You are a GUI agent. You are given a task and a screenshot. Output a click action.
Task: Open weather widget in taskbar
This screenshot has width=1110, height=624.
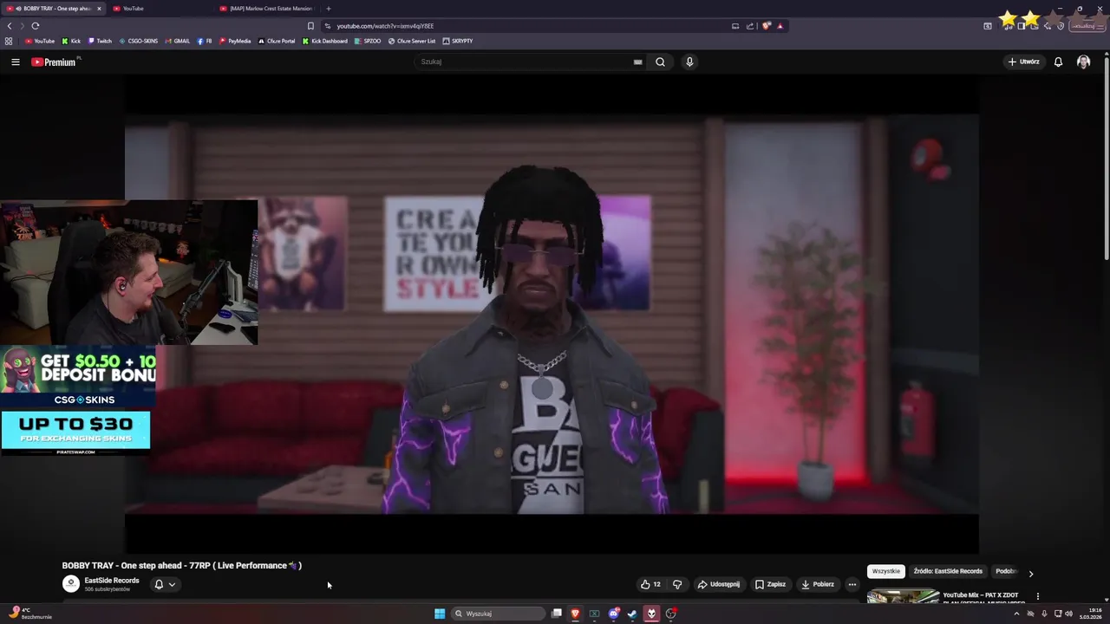30,614
